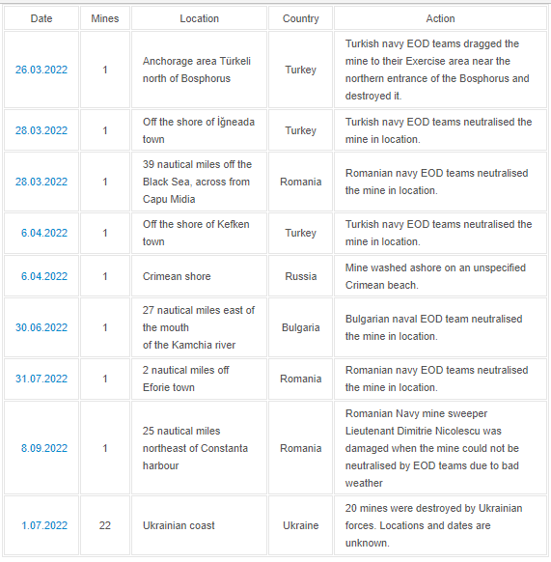The image size is (551, 562).
Task: Click the Action column header
Action: click(440, 18)
